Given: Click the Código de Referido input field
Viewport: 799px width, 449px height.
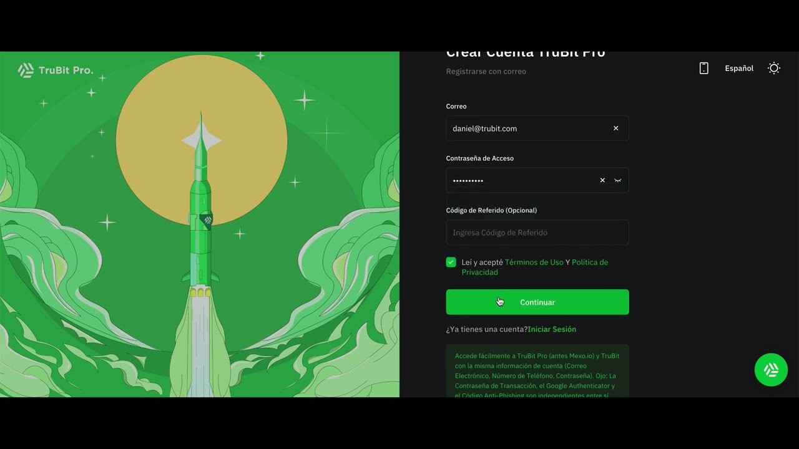Looking at the screenshot, I should click(x=537, y=233).
